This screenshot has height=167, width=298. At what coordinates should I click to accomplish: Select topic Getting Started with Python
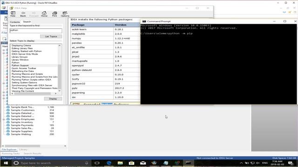pyautogui.click(x=27, y=51)
